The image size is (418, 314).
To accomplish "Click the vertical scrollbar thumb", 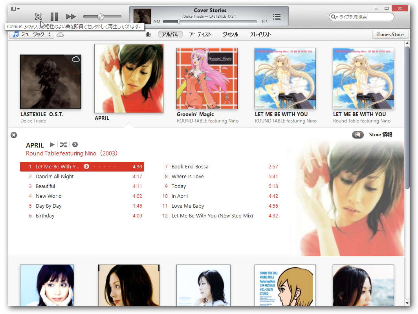I will pyautogui.click(x=407, y=118).
